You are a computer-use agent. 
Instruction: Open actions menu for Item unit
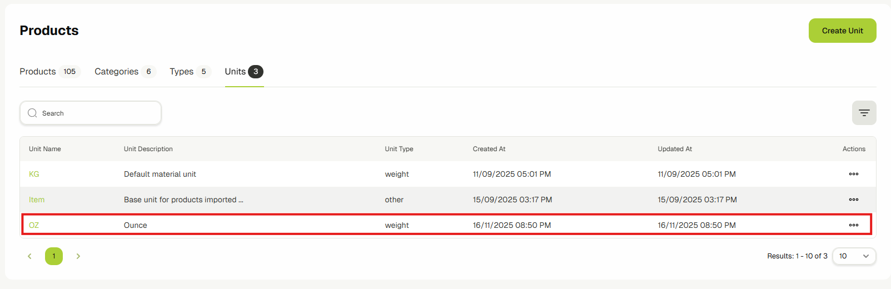tap(853, 200)
